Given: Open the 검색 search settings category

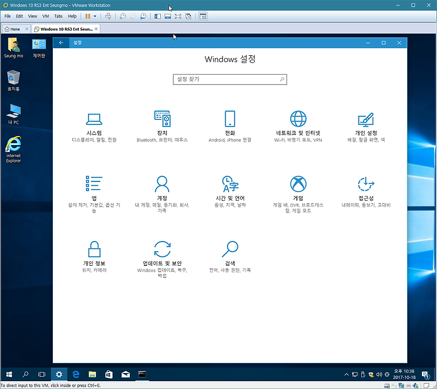Looking at the screenshot, I should (230, 257).
